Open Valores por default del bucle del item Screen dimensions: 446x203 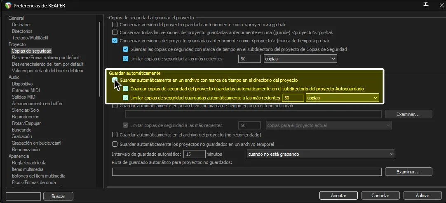[x=47, y=71]
